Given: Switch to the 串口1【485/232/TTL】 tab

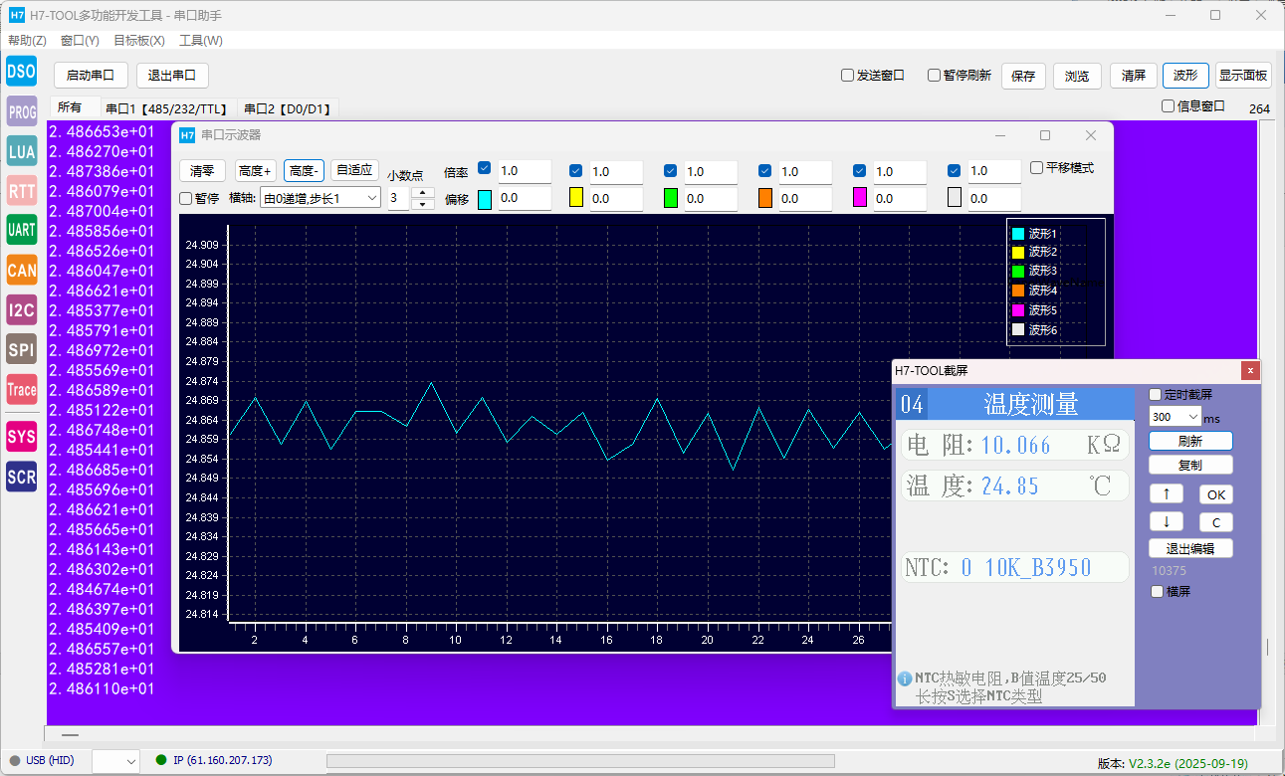Looking at the screenshot, I should pos(166,108).
